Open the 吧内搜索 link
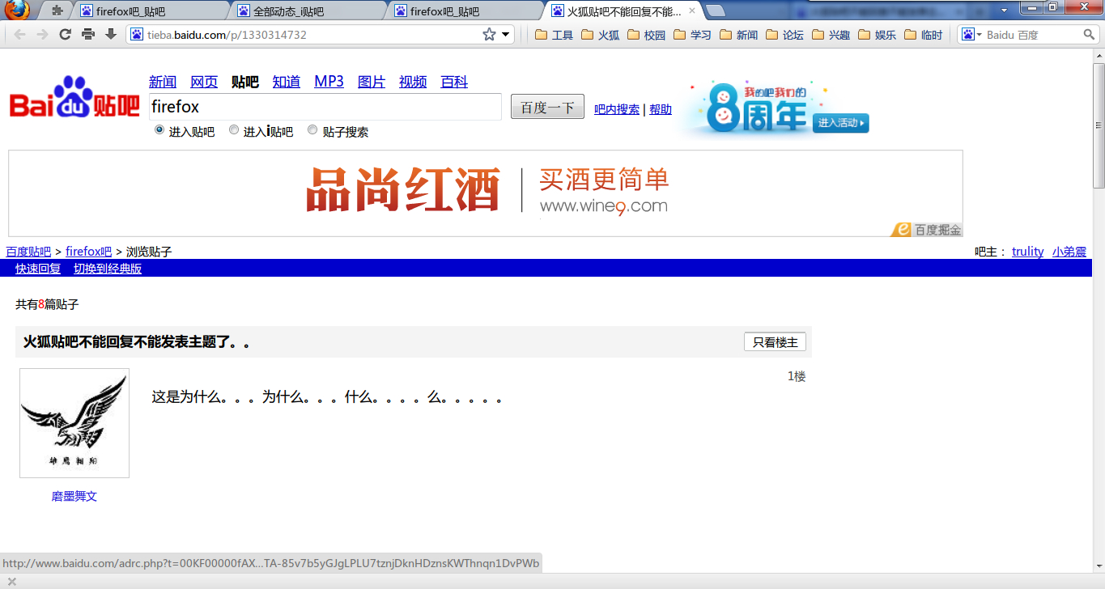The height and width of the screenshot is (589, 1105). click(617, 109)
